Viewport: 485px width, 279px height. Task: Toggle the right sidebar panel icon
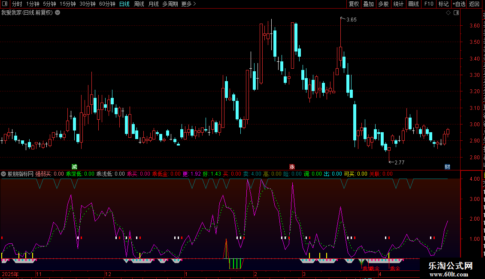pos(456,13)
